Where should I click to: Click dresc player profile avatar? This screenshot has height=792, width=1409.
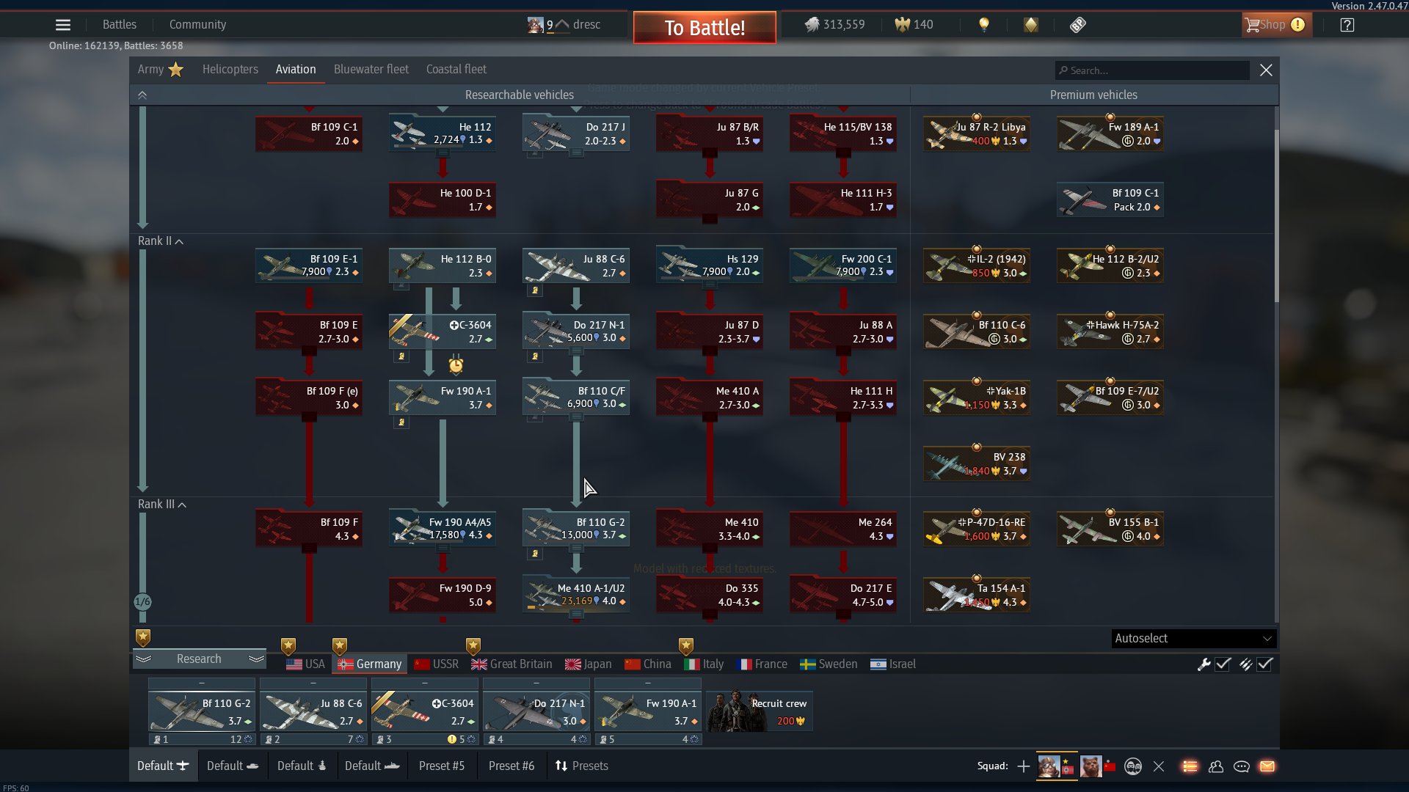click(x=535, y=25)
